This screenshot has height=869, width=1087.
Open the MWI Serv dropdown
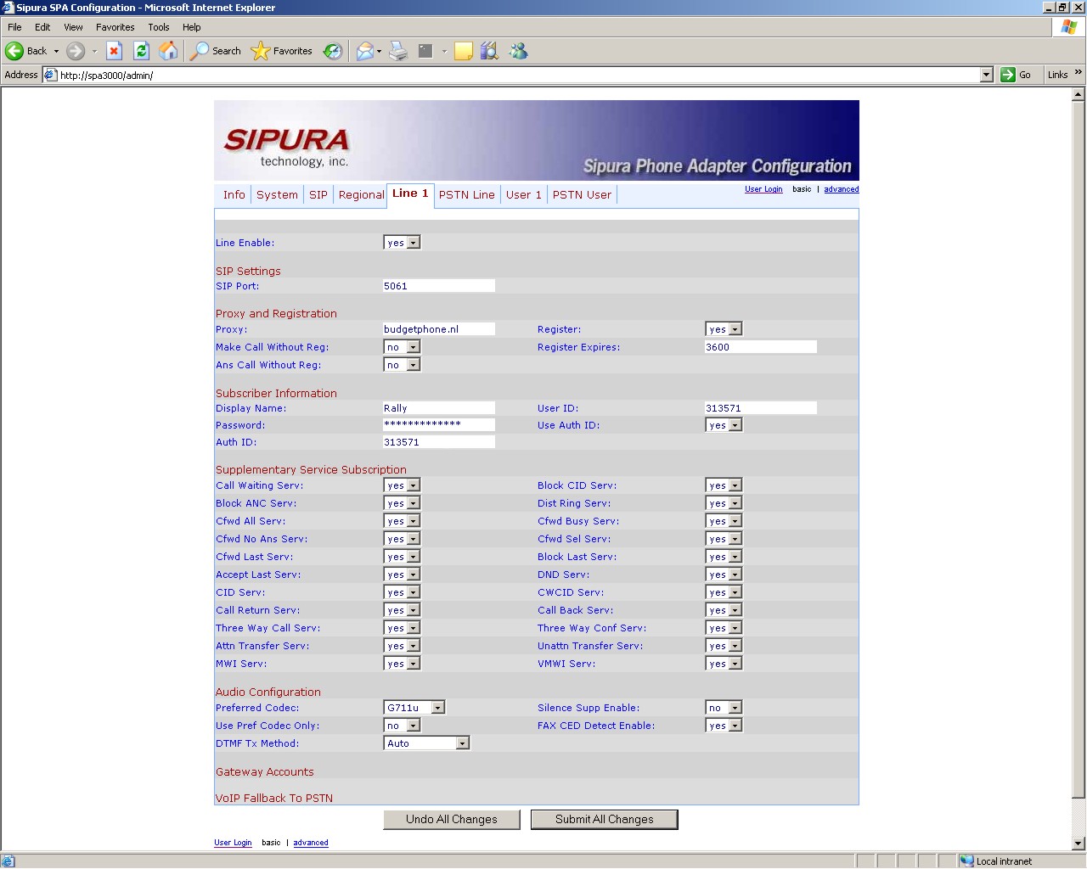coord(402,664)
